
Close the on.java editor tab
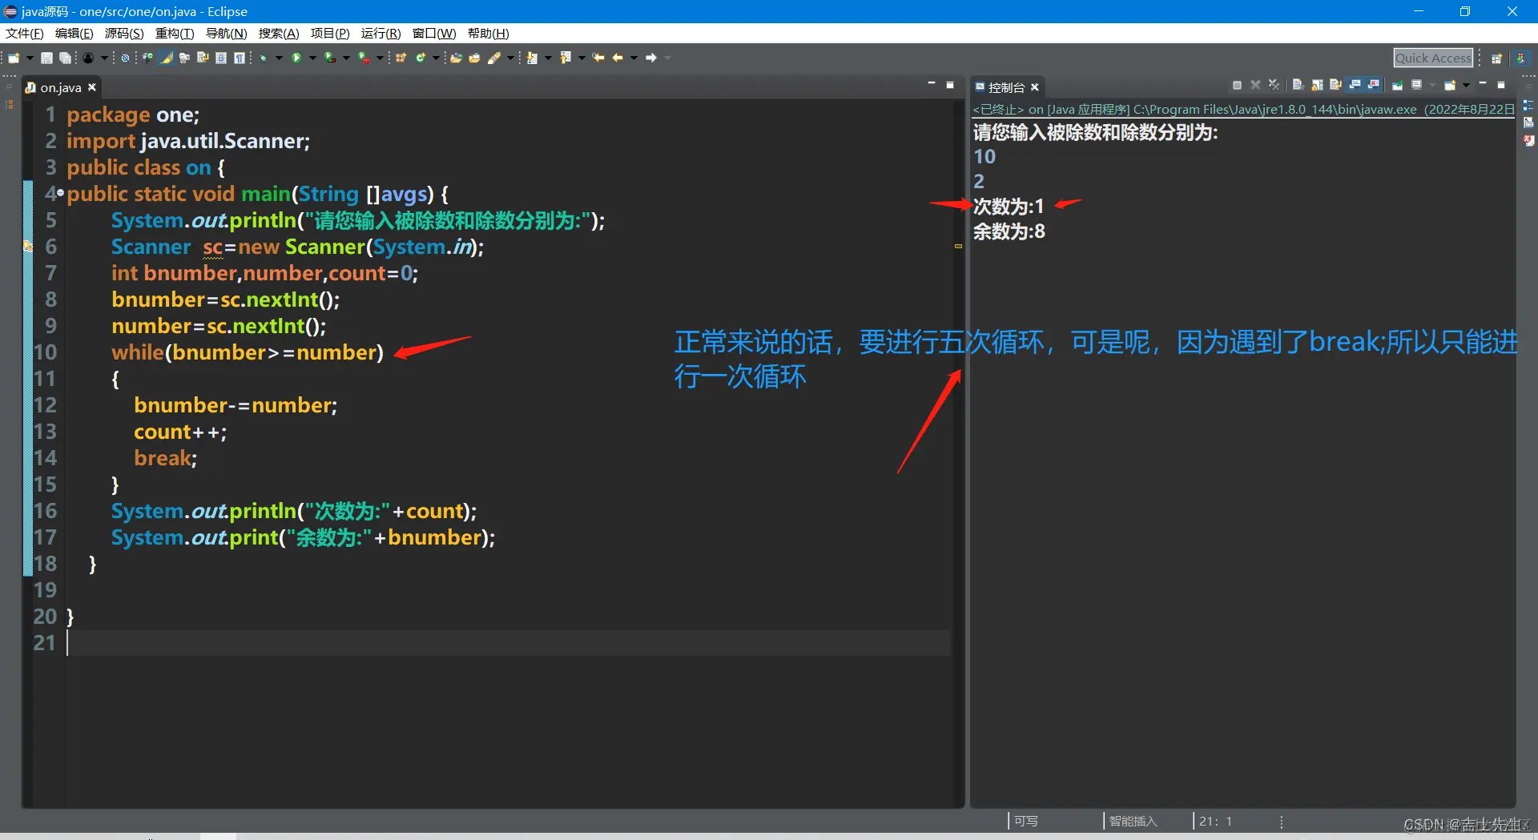[92, 87]
